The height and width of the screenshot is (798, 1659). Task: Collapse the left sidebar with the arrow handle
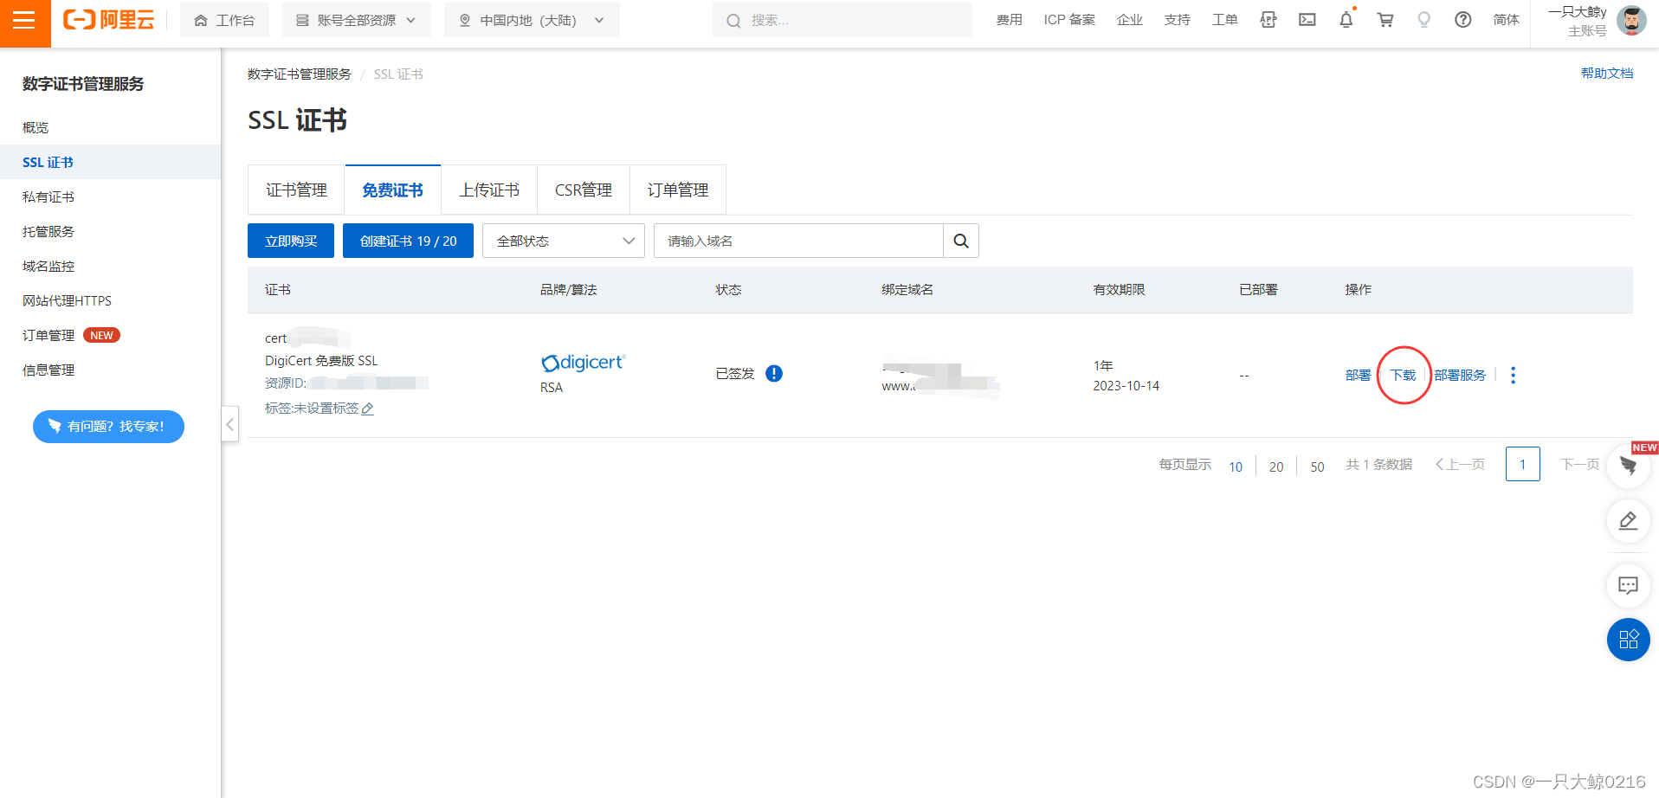click(229, 424)
